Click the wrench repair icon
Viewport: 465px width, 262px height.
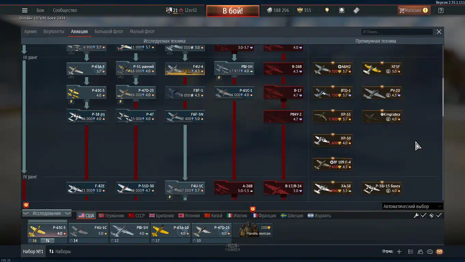pyautogui.click(x=416, y=215)
